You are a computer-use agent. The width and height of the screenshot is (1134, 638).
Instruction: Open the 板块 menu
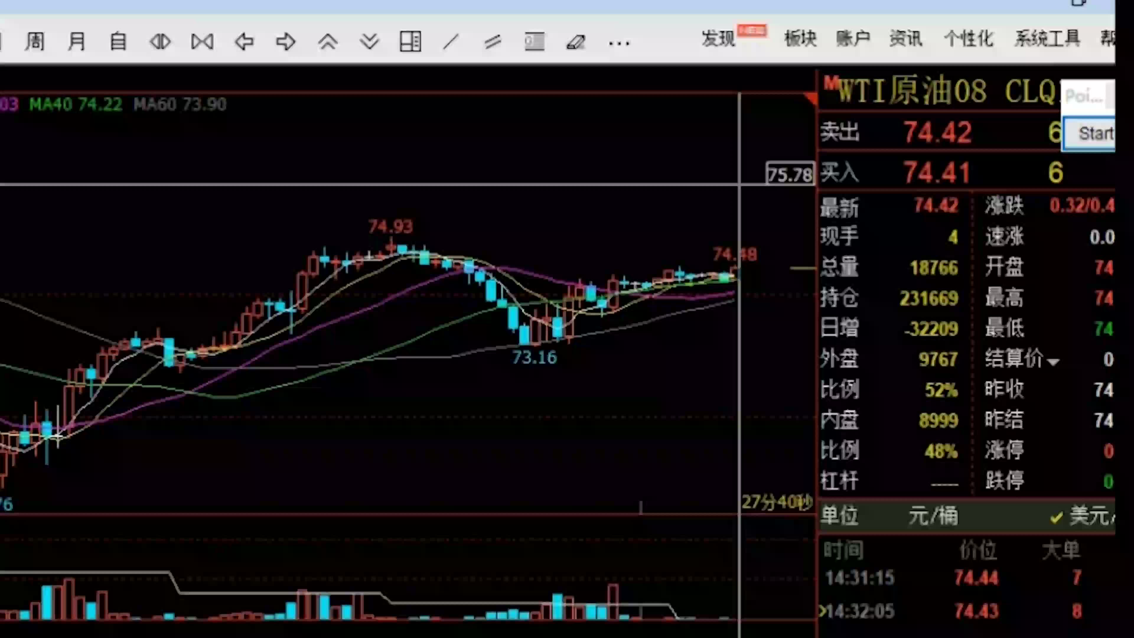(800, 39)
